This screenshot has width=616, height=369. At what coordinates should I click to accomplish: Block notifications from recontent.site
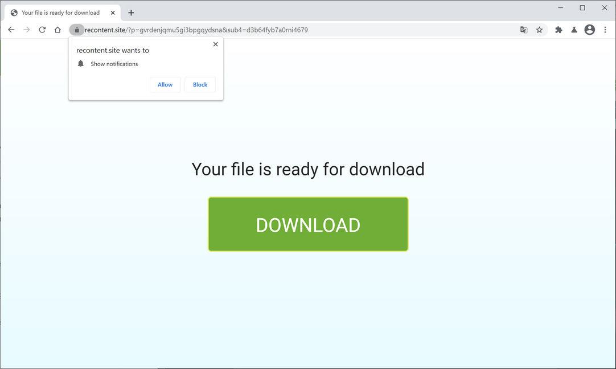[200, 84]
